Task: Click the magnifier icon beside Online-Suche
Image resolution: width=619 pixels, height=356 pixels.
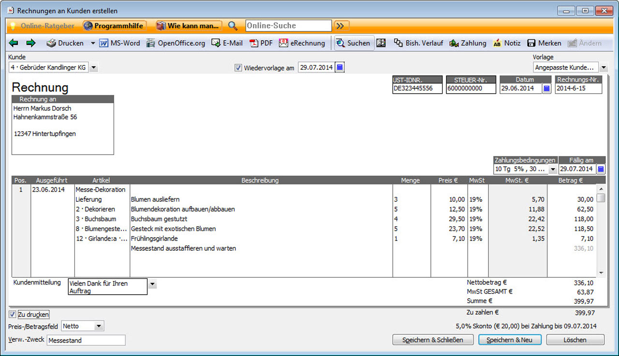Action: [x=233, y=26]
